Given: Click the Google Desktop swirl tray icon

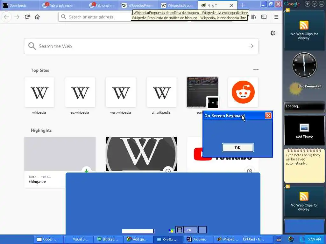Looking at the screenshot, I should pyautogui.click(x=291, y=239).
